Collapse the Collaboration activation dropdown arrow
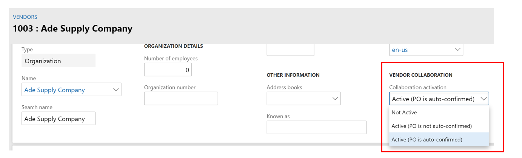 (483, 99)
